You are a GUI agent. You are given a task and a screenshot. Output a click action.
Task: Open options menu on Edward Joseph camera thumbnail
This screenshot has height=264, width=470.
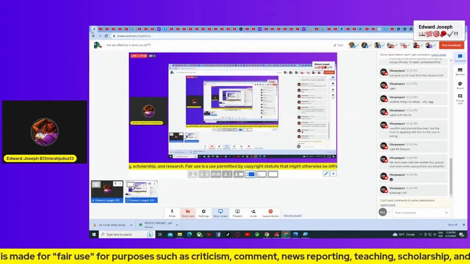click(x=120, y=184)
